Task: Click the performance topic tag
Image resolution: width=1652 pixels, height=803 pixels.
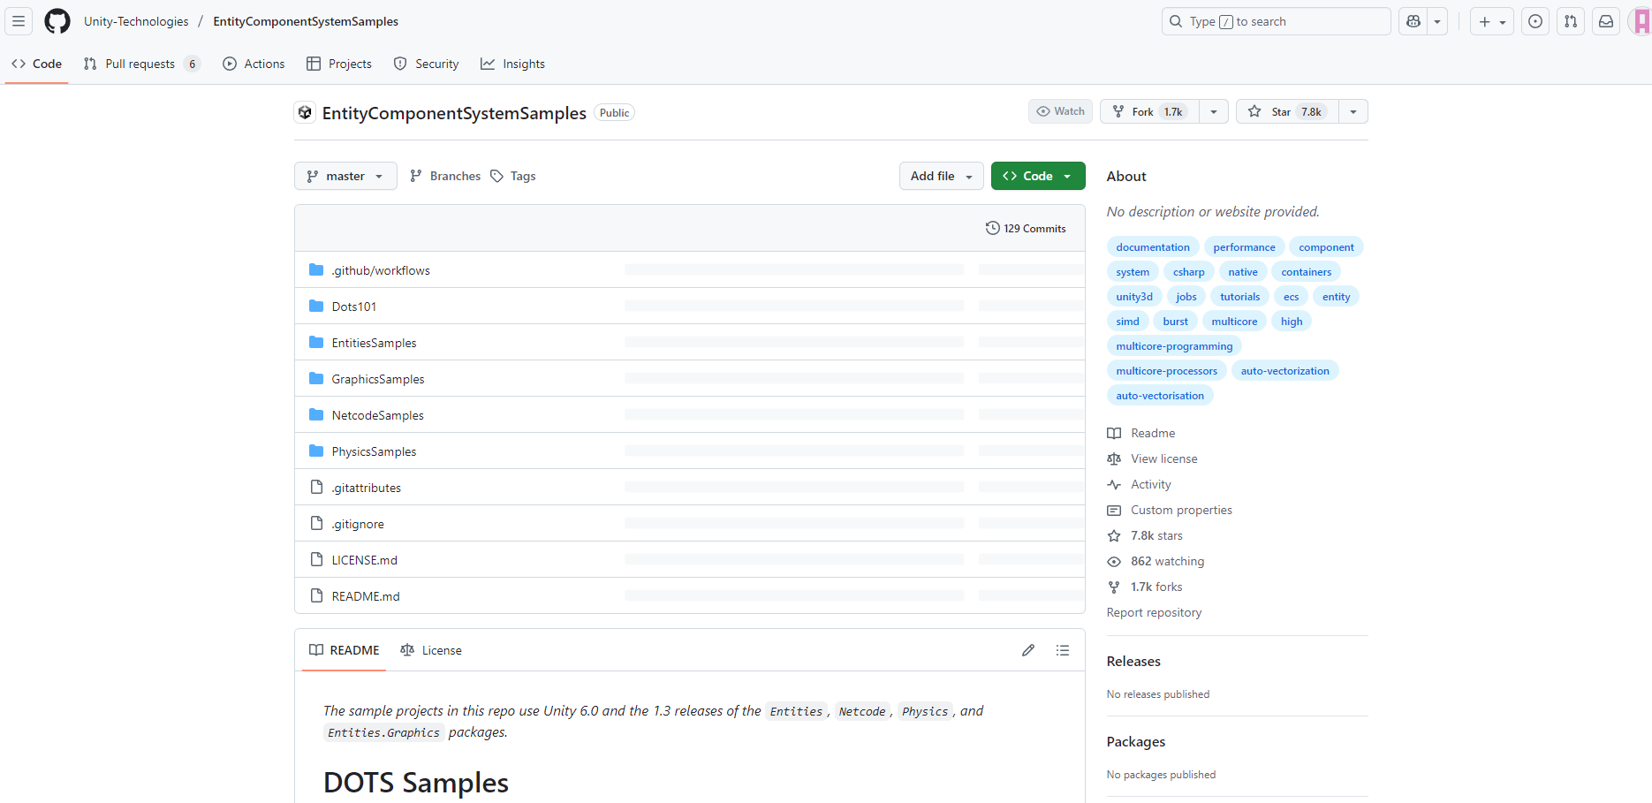Action: click(1244, 247)
